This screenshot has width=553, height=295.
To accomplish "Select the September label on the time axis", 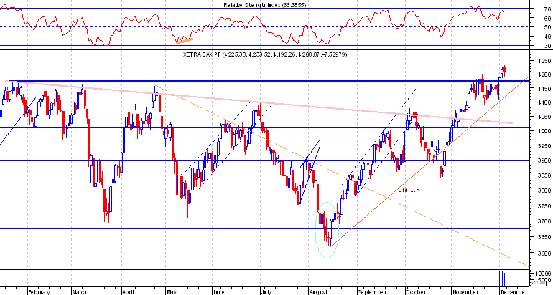I will pyautogui.click(x=373, y=292).
